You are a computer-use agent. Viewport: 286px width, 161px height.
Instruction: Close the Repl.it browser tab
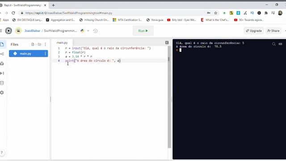pyautogui.click(x=45, y=5)
